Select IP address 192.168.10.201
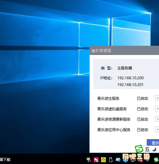 (x=130, y=85)
